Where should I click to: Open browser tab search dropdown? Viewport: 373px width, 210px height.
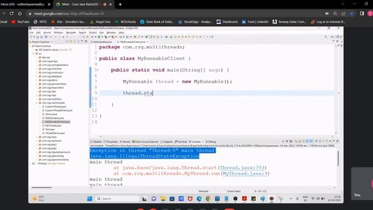pyautogui.click(x=343, y=4)
